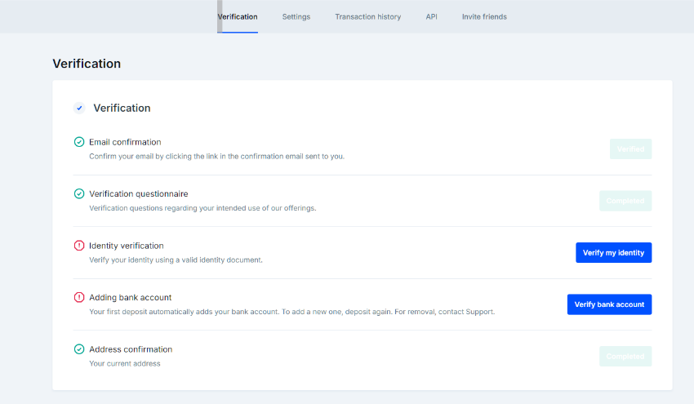Click the Identity verification row title
694x404 pixels.
[127, 246]
